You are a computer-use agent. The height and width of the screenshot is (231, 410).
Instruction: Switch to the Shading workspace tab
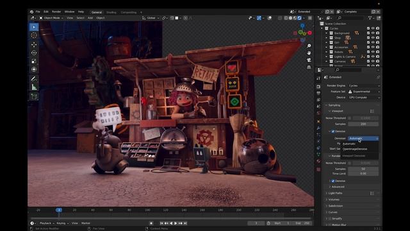pos(111,12)
